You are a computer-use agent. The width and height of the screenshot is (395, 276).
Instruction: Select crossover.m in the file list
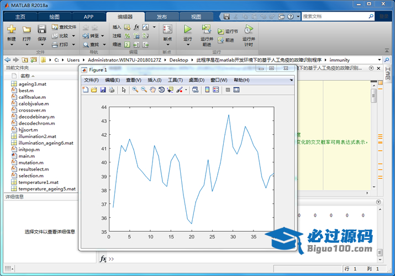point(32,110)
